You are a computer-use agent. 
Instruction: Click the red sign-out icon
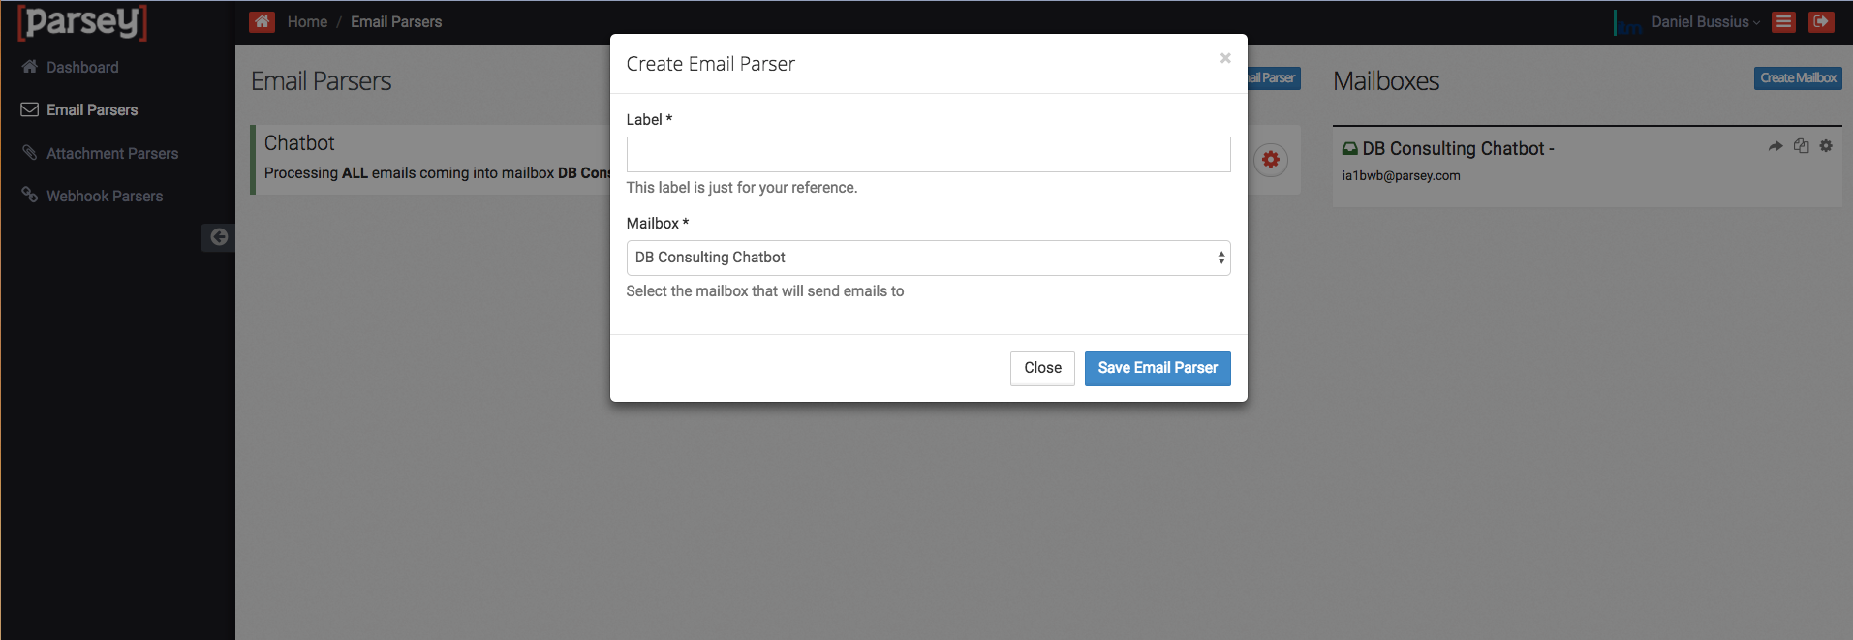tap(1821, 21)
